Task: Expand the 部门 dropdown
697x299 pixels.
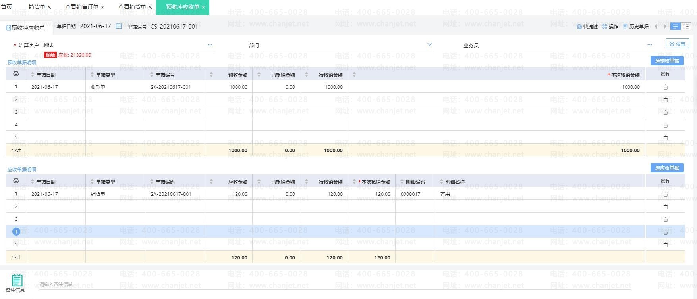Action: click(429, 44)
